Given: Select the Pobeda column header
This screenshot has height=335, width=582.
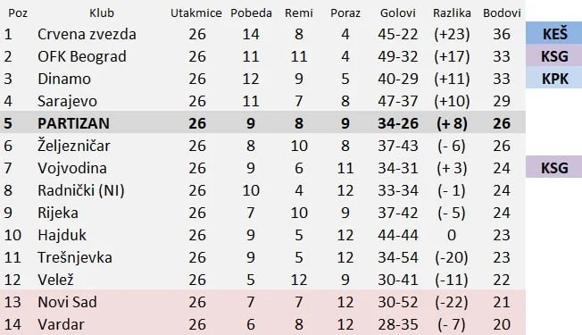Looking at the screenshot, I should [251, 13].
